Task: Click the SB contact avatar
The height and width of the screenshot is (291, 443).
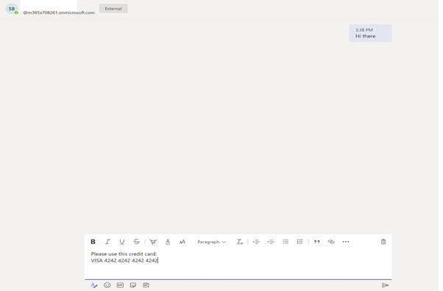Action: point(12,9)
